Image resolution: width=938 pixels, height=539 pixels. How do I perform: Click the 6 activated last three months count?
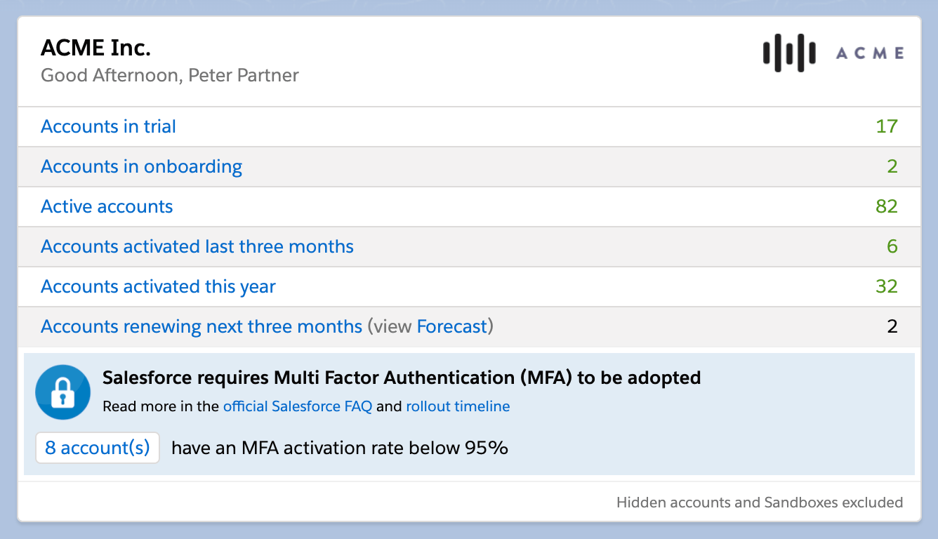point(892,246)
